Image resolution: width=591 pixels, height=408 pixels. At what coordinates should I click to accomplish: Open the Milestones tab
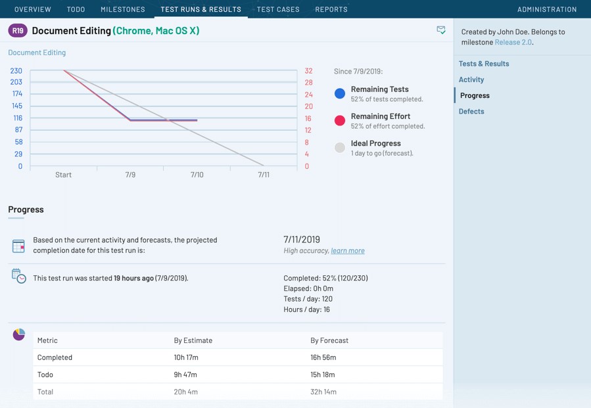point(123,9)
